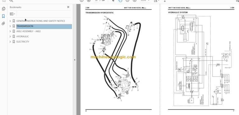Go to AXLE ASSEMBLY - AXLE bookmark

[x=29, y=31]
